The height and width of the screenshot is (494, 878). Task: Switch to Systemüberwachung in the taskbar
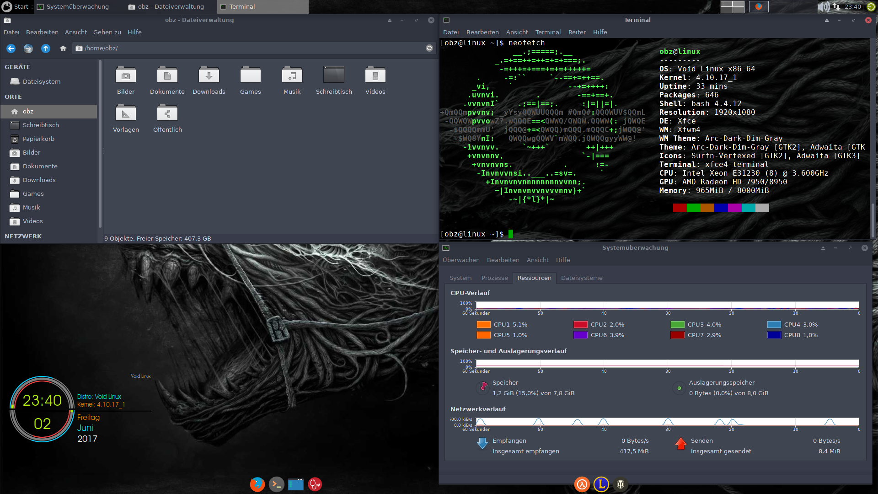pyautogui.click(x=73, y=6)
